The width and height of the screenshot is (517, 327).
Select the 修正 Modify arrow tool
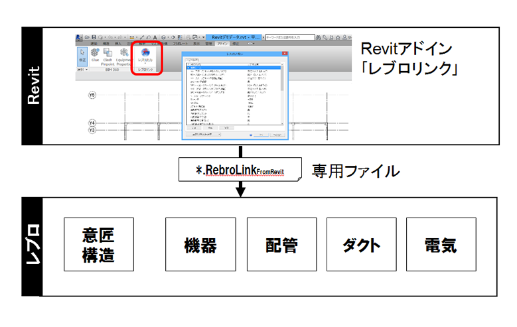click(x=82, y=56)
